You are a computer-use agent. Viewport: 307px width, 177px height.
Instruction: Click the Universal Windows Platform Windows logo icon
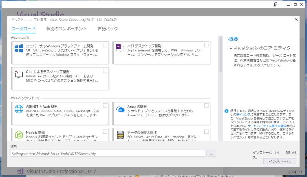(x=19, y=48)
